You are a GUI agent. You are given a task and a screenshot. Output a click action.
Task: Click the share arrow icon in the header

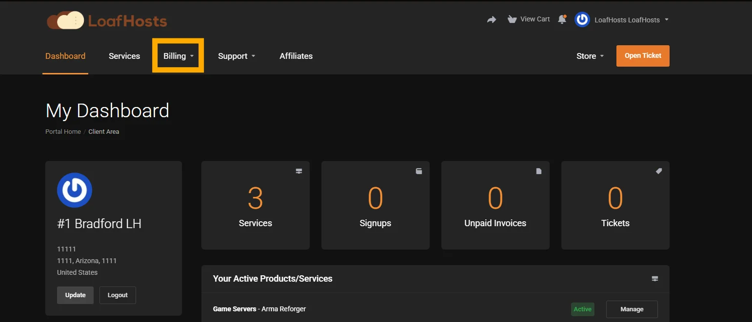click(x=491, y=19)
